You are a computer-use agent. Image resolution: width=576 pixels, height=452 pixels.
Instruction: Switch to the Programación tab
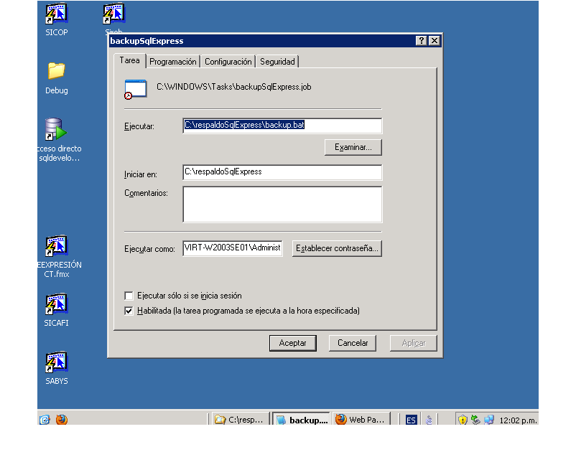(x=172, y=62)
